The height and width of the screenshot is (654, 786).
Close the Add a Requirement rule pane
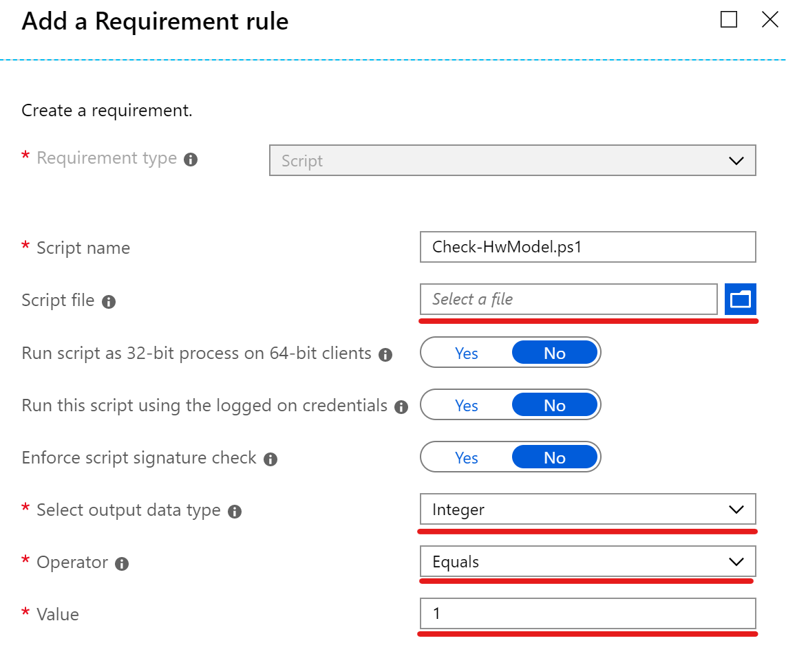point(769,20)
